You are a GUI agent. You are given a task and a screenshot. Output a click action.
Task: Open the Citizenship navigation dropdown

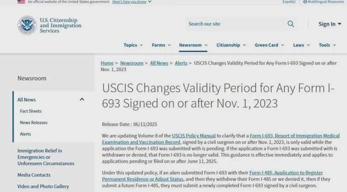click(x=231, y=45)
